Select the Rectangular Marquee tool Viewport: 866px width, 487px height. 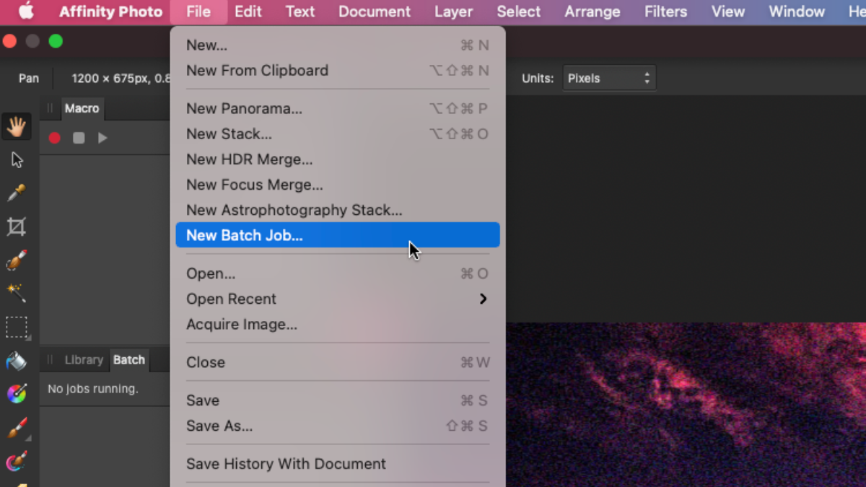[x=17, y=327]
